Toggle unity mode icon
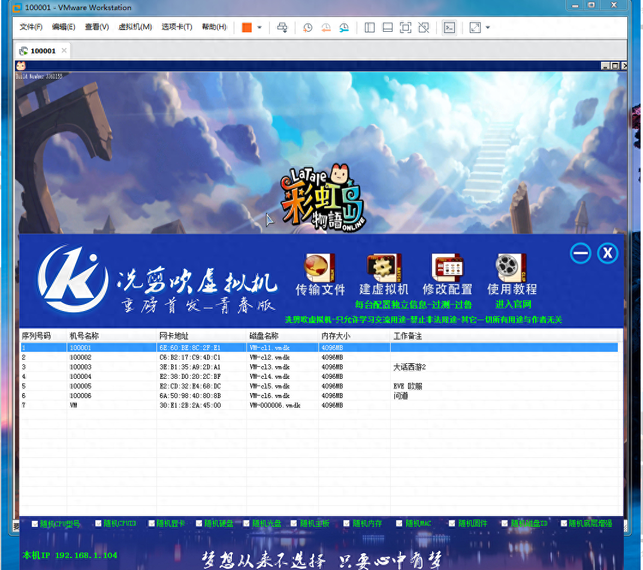Screen dimensions: 643x570 tap(424, 28)
